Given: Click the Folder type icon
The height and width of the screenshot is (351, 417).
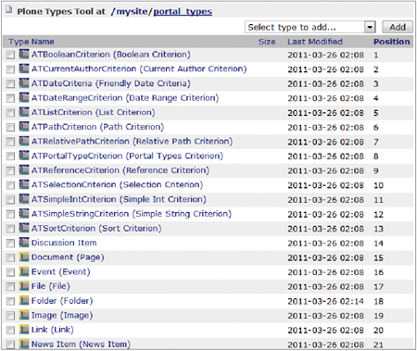Looking at the screenshot, I should pos(24,301).
